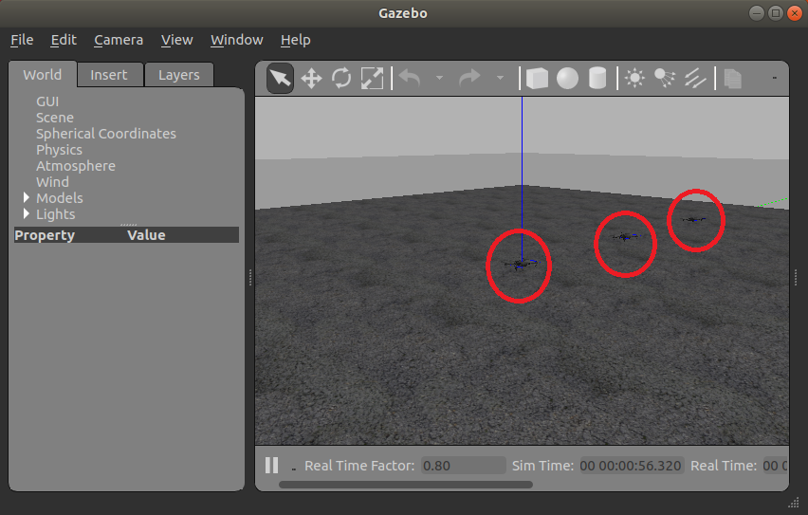Open the View menu

coord(176,40)
